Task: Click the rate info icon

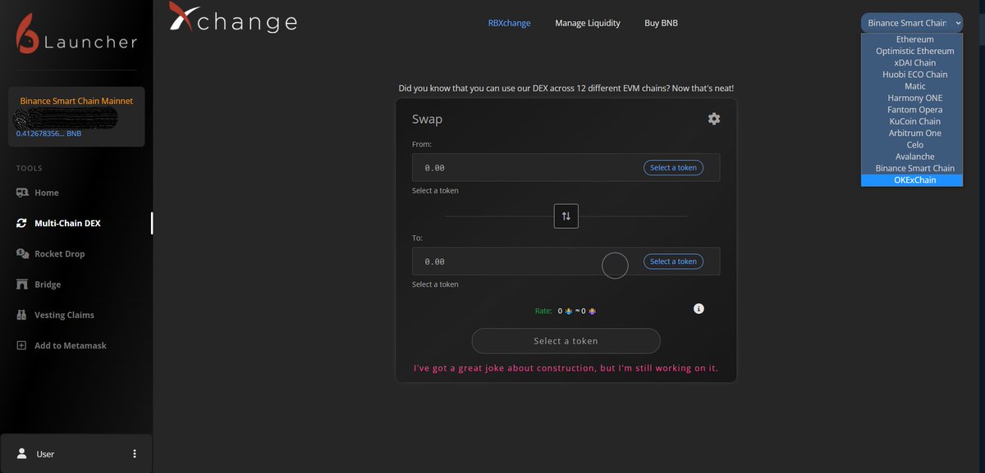Action: pos(699,308)
